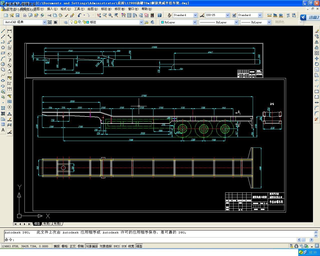
Task: Click the Cut scissors icon
Action: coord(49,15)
